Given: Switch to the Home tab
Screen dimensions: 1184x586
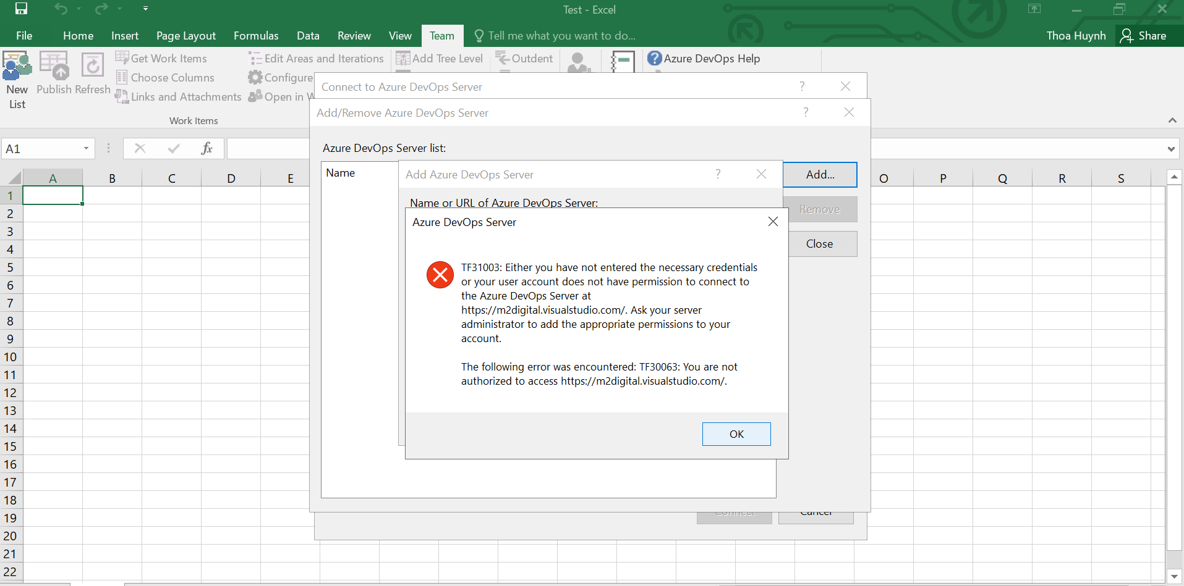Looking at the screenshot, I should coord(79,35).
